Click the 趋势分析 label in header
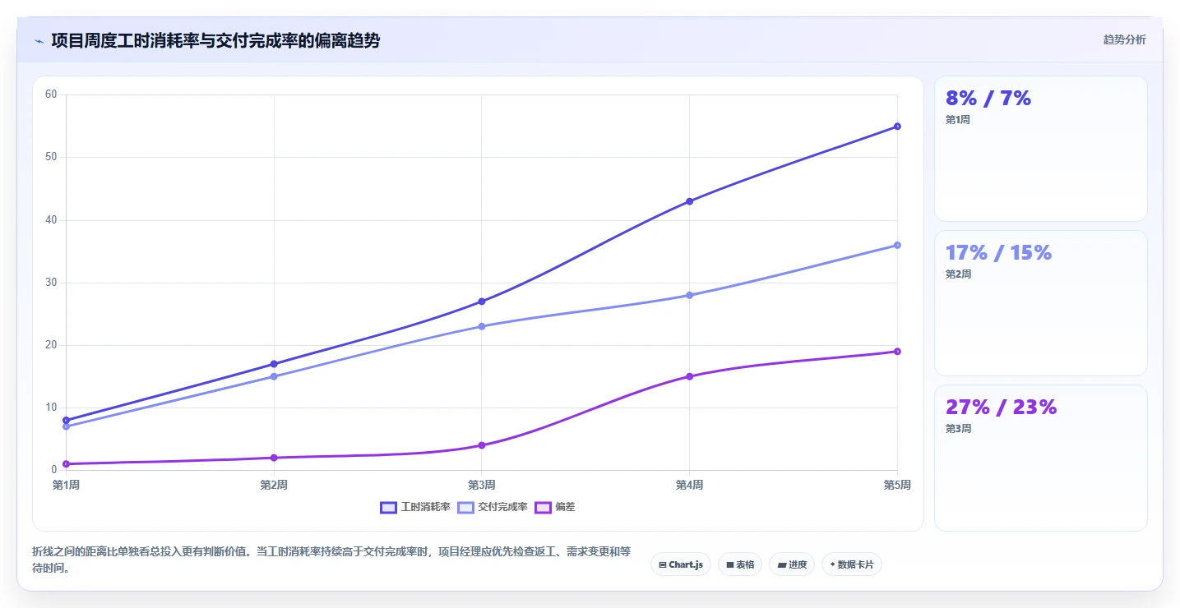This screenshot has height=608, width=1180. (x=1124, y=39)
